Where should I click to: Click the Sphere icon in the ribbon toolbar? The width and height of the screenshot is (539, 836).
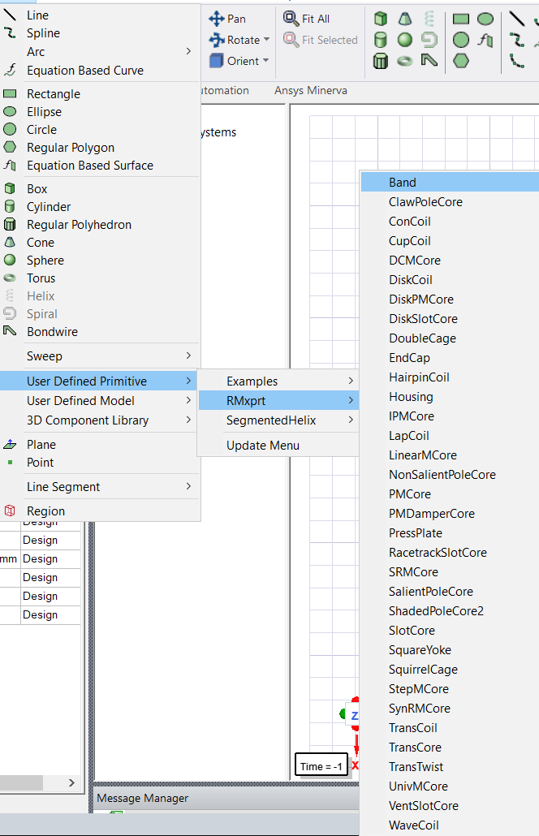pyautogui.click(x=404, y=40)
